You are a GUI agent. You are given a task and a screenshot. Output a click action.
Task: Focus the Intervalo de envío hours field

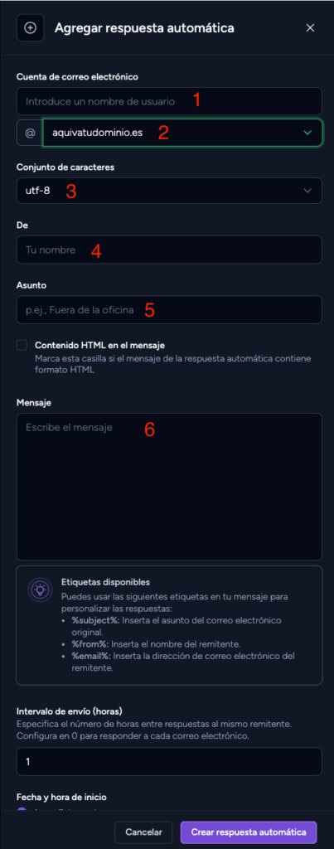169,762
